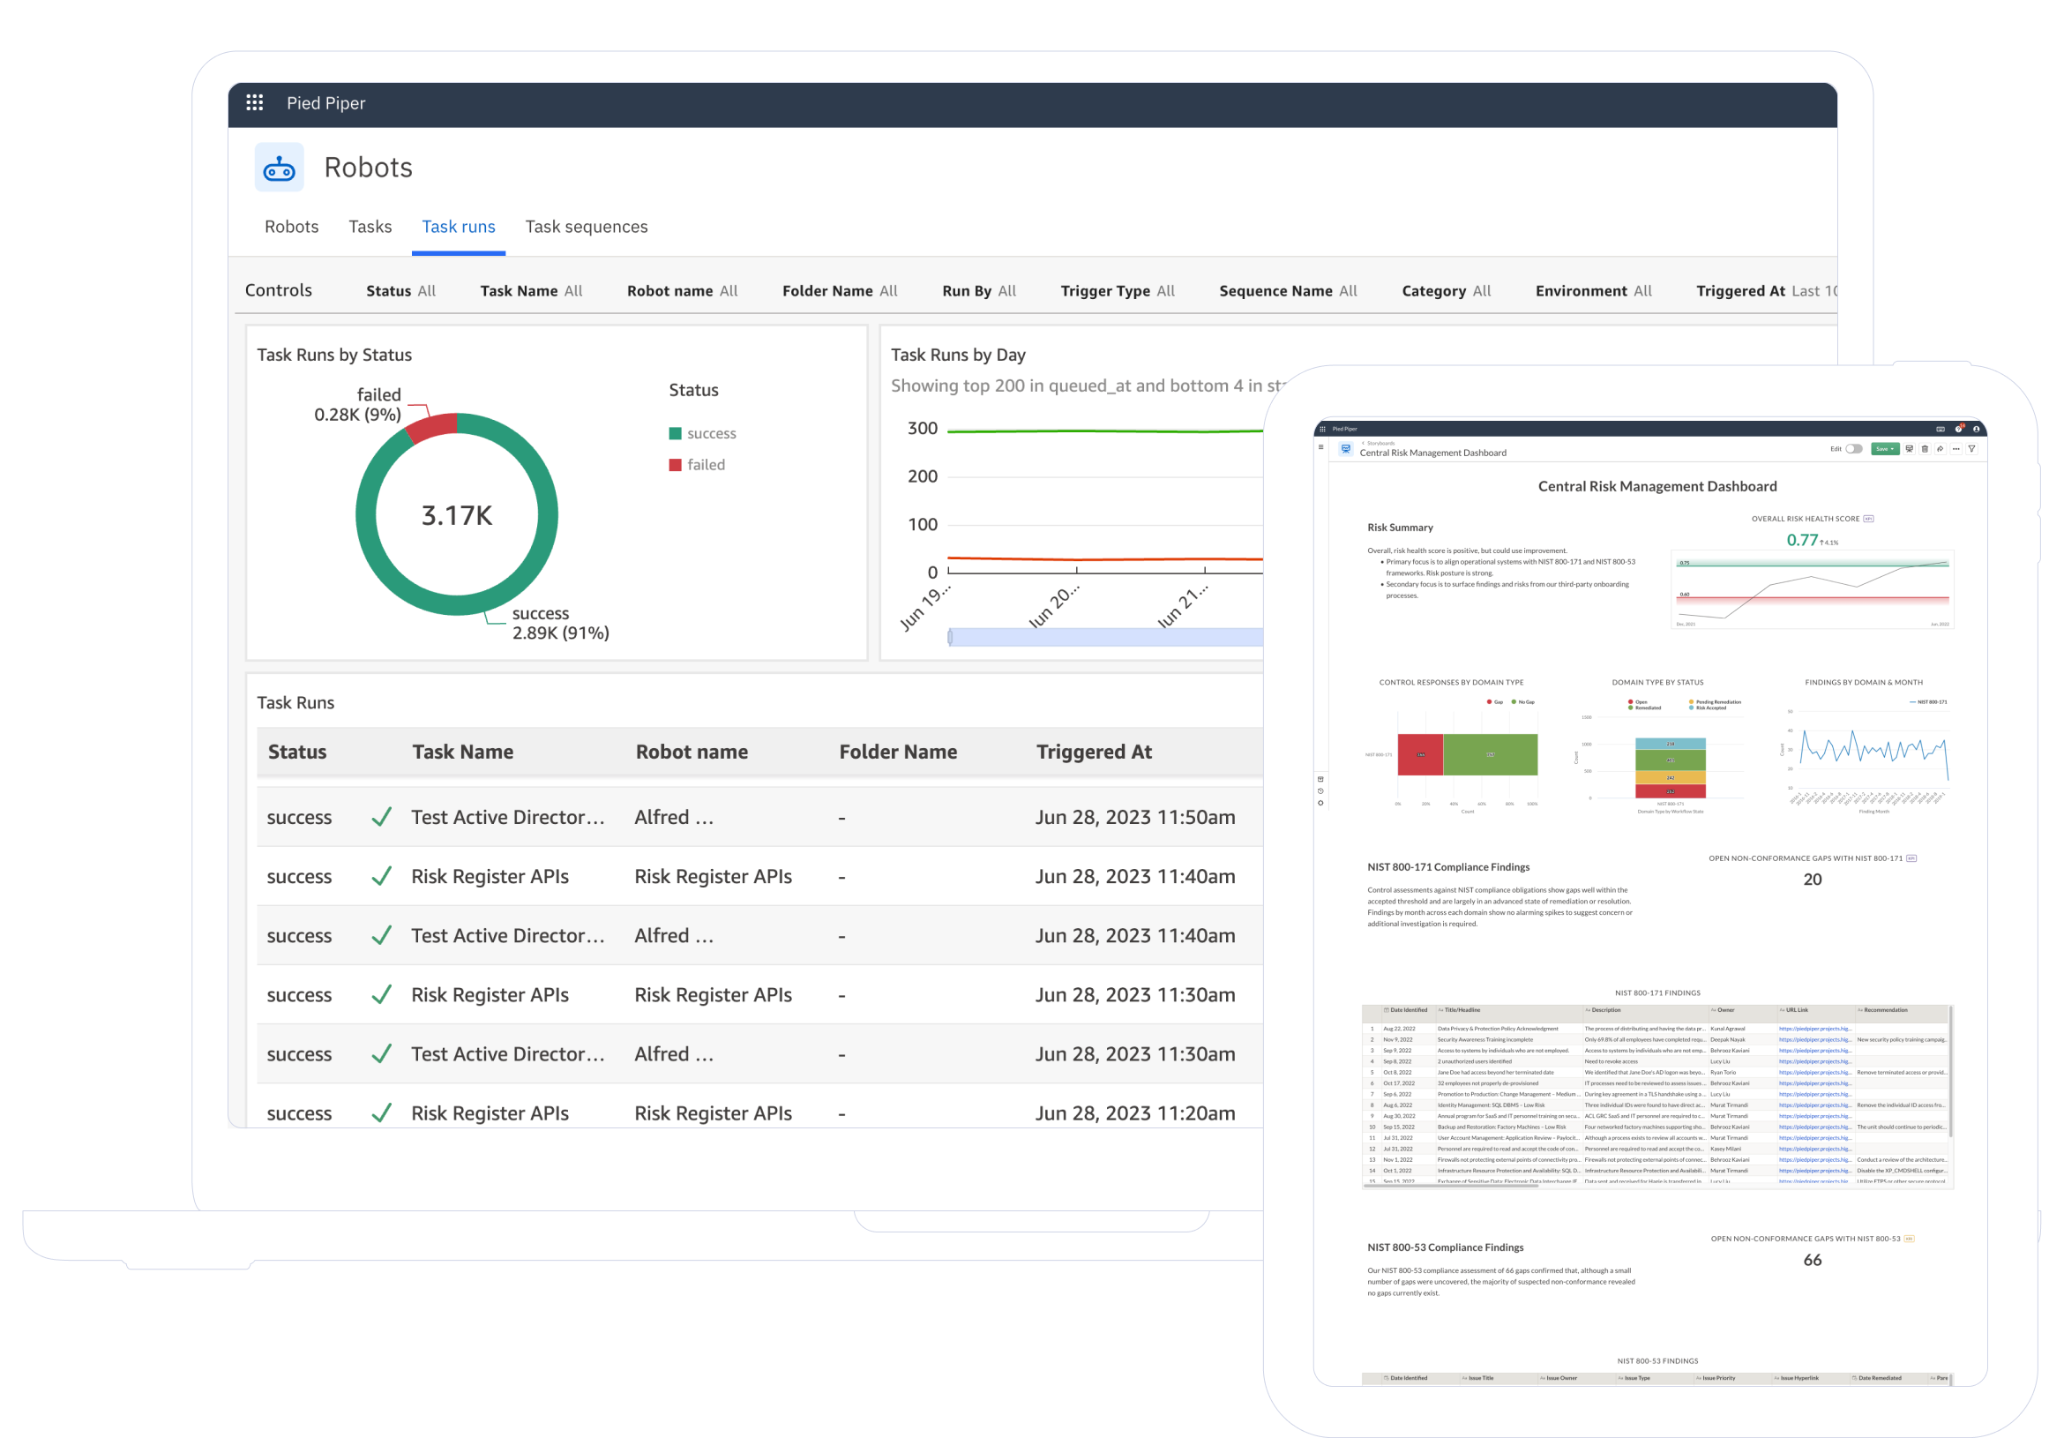
Task: Open the Save button dropdown
Action: click(1892, 449)
